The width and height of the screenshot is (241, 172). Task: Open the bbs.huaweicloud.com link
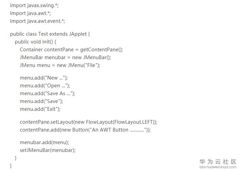click(x=218, y=167)
